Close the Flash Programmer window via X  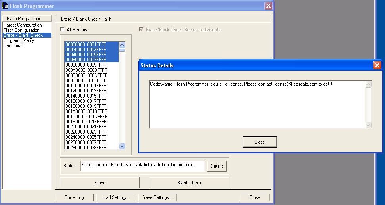[x=268, y=6]
